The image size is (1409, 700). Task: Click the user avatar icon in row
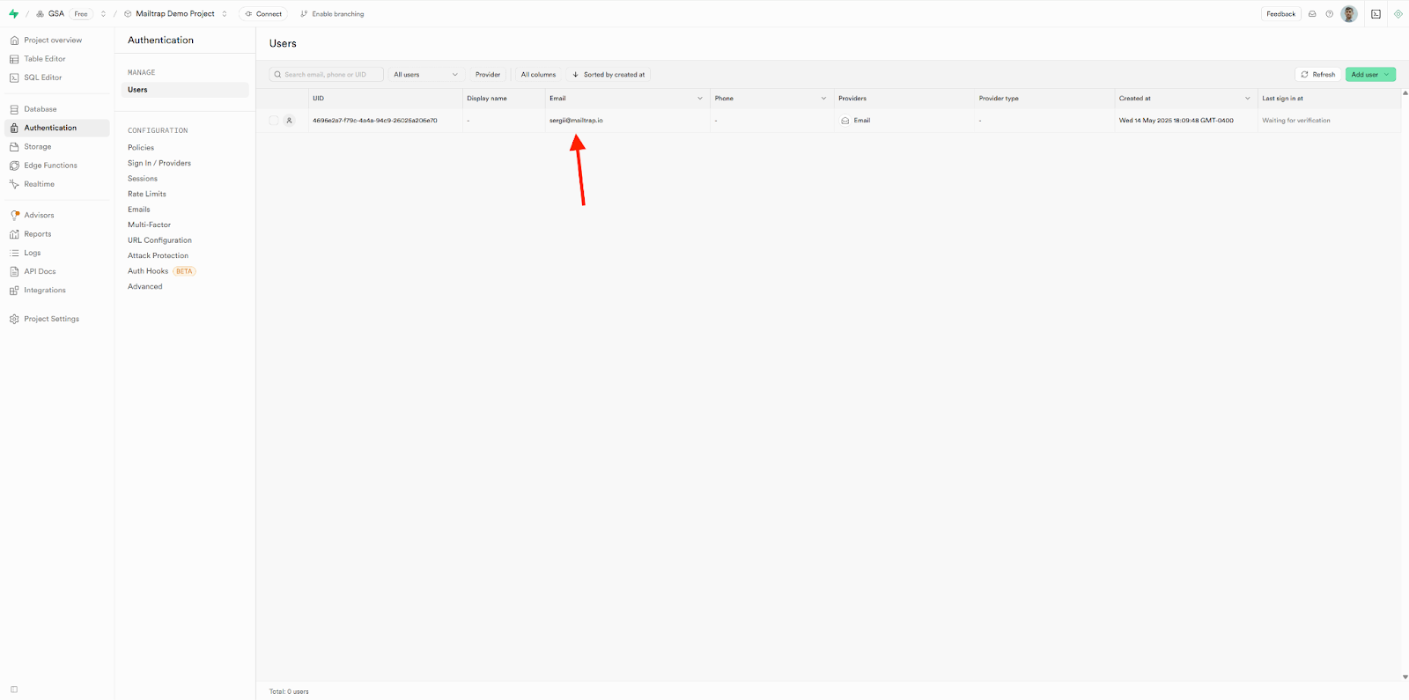289,121
